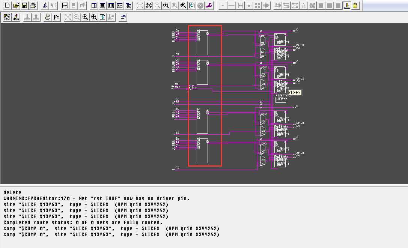Open the properties list icon after the scissors
Image resolution: width=408 pixels, height=248 pixels.
[x=65, y=5]
